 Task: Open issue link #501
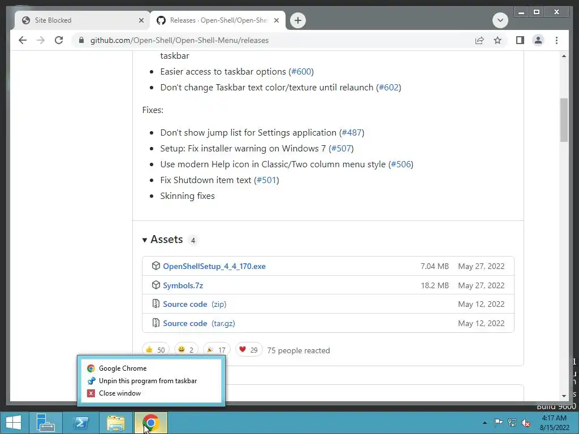coord(266,180)
